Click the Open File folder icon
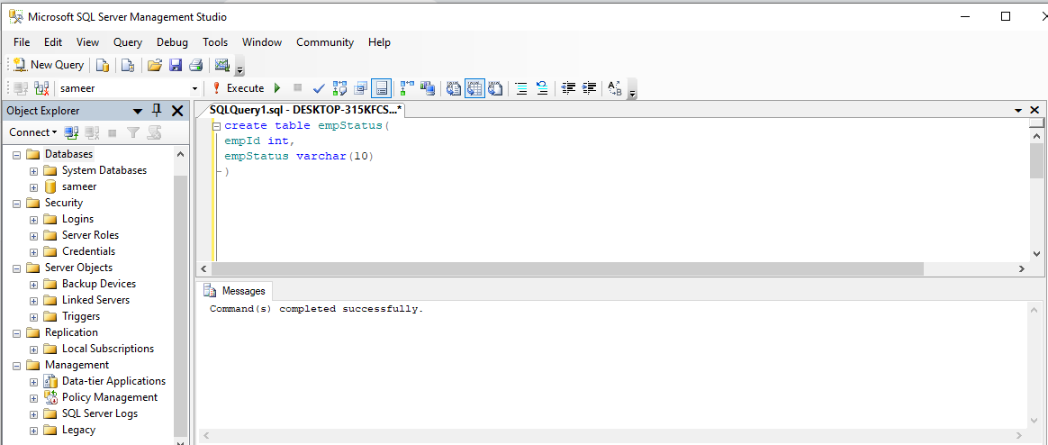This screenshot has width=1048, height=445. coord(155,65)
